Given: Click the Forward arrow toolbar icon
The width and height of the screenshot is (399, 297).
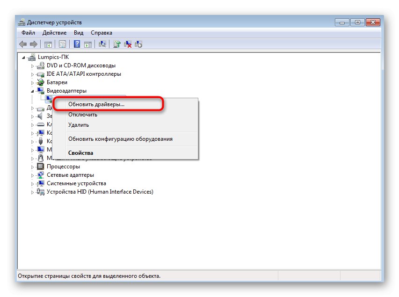Looking at the screenshot, I should coord(34,44).
